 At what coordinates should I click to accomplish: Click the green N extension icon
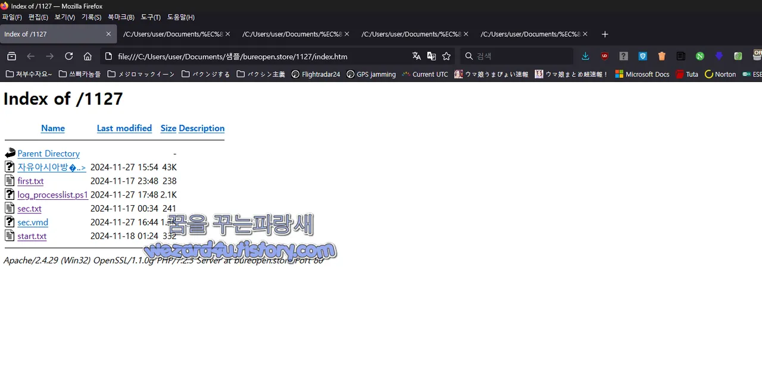(x=700, y=57)
